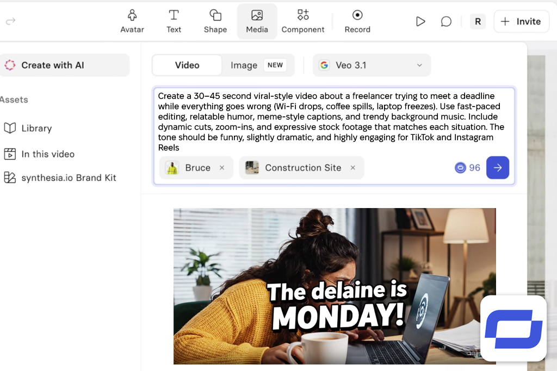Remove the Construction Site tag
The width and height of the screenshot is (557, 371).
pos(352,168)
